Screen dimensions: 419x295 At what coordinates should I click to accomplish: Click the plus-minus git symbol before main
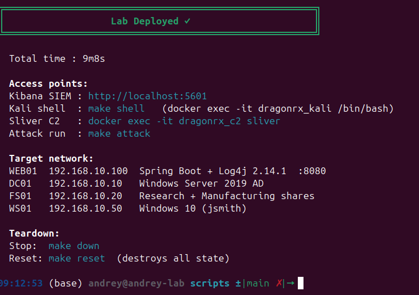click(x=238, y=283)
